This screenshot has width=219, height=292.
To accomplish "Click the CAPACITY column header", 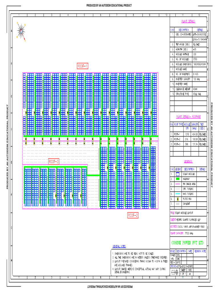I will 195,124.
